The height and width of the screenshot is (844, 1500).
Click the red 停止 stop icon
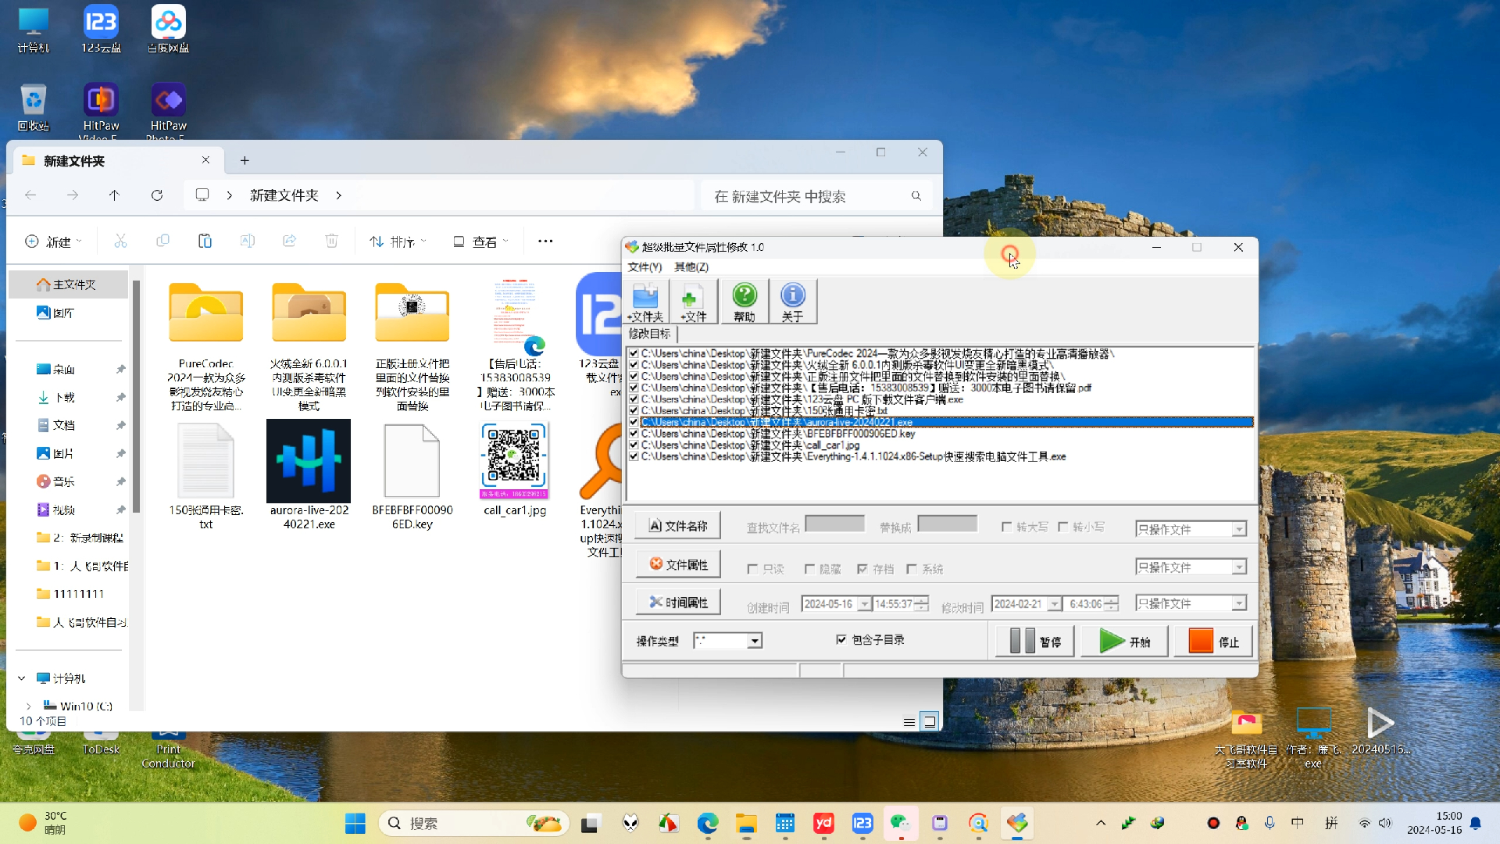(1200, 641)
